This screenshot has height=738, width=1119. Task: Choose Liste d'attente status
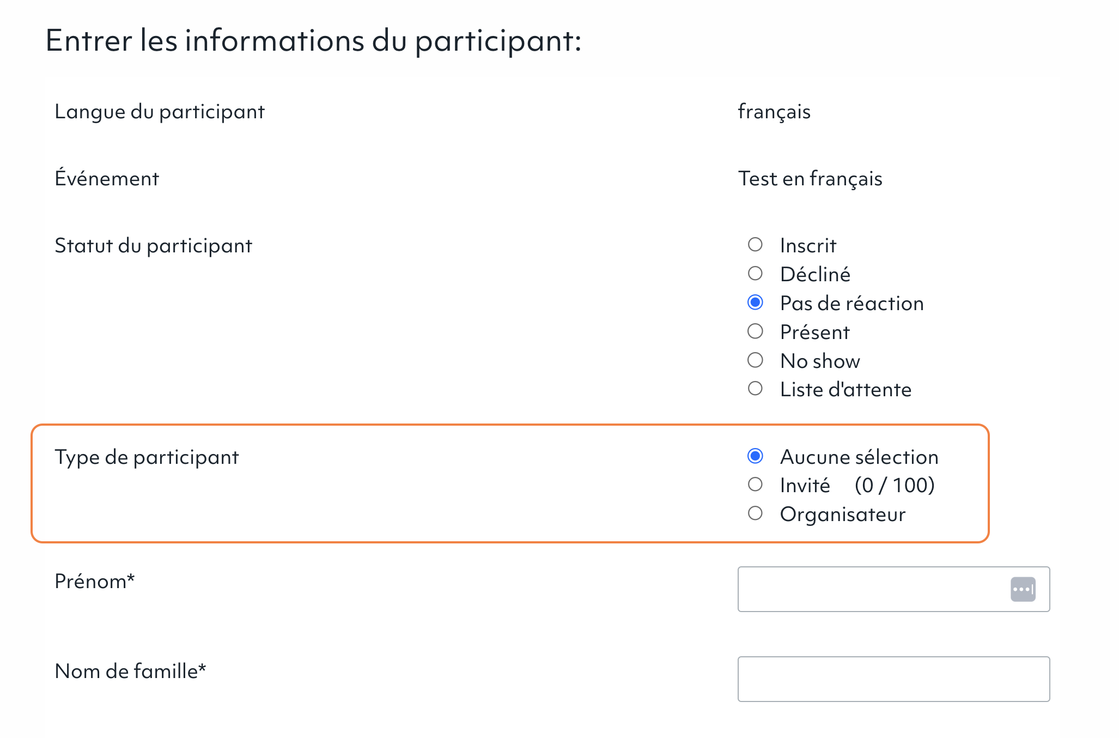(x=755, y=388)
